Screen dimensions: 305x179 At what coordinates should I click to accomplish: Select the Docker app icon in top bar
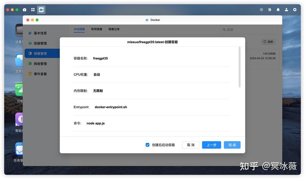click(41, 10)
